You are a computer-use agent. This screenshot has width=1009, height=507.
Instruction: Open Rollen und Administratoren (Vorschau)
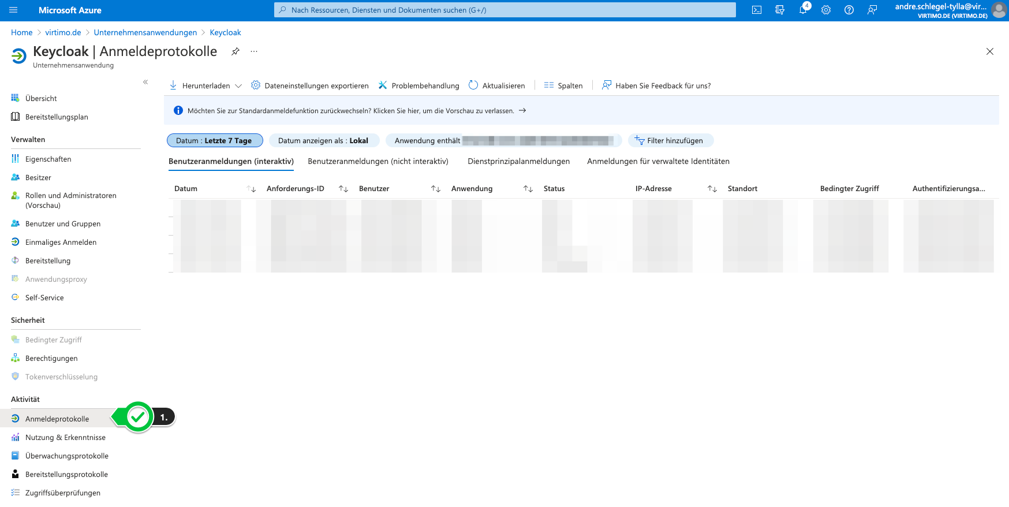coord(72,200)
